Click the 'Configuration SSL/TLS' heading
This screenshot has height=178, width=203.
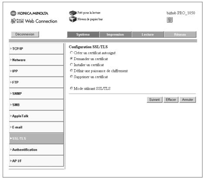click(x=88, y=47)
